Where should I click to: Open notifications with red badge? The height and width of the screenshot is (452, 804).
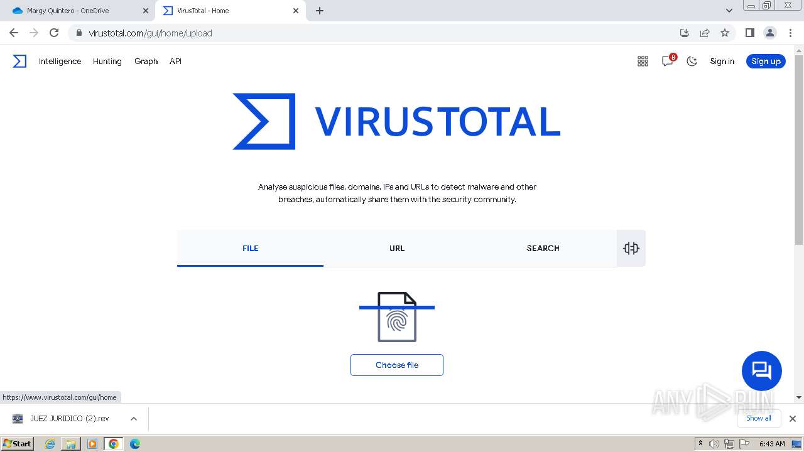click(x=668, y=60)
